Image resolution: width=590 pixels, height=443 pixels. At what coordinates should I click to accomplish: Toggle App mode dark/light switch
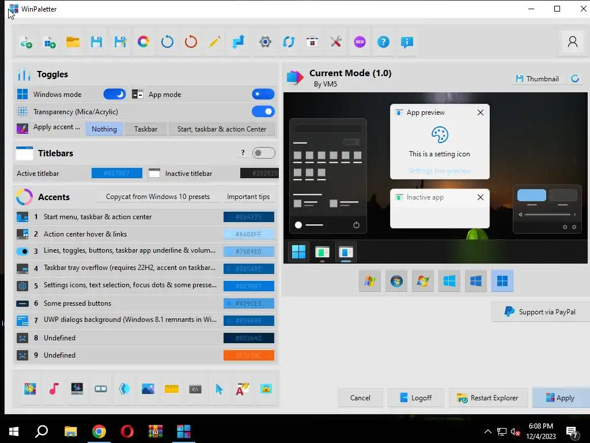point(263,94)
